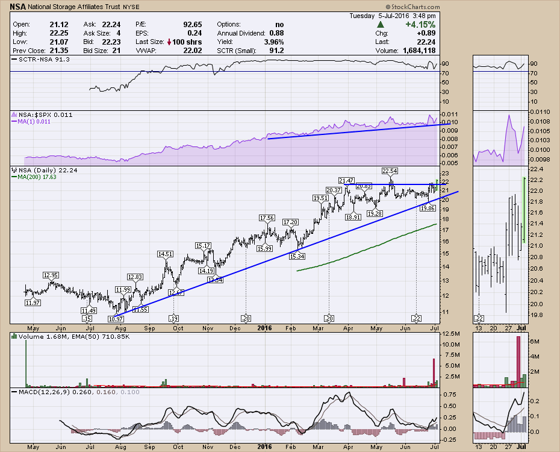Click the Volume value 1,684,118
The height and width of the screenshot is (452, 560).
(419, 51)
